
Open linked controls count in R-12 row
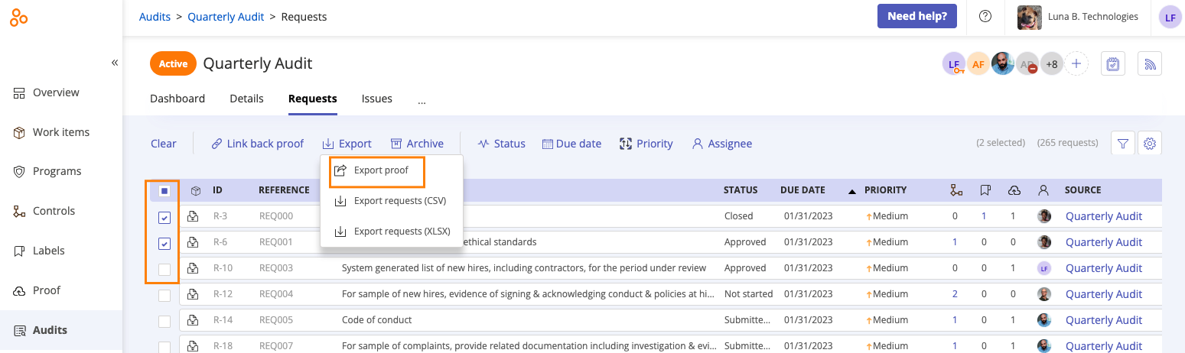[x=955, y=294]
